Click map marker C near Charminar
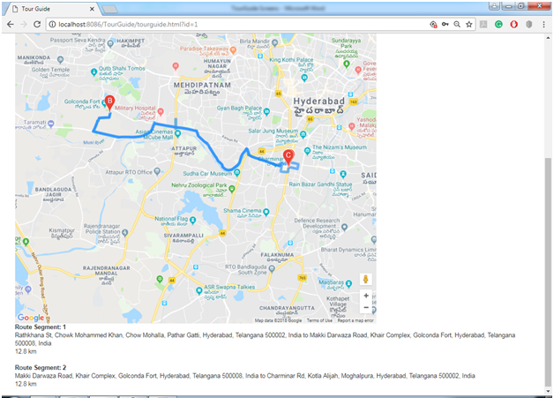Viewport: 554px width, 398px height. pyautogui.click(x=288, y=157)
